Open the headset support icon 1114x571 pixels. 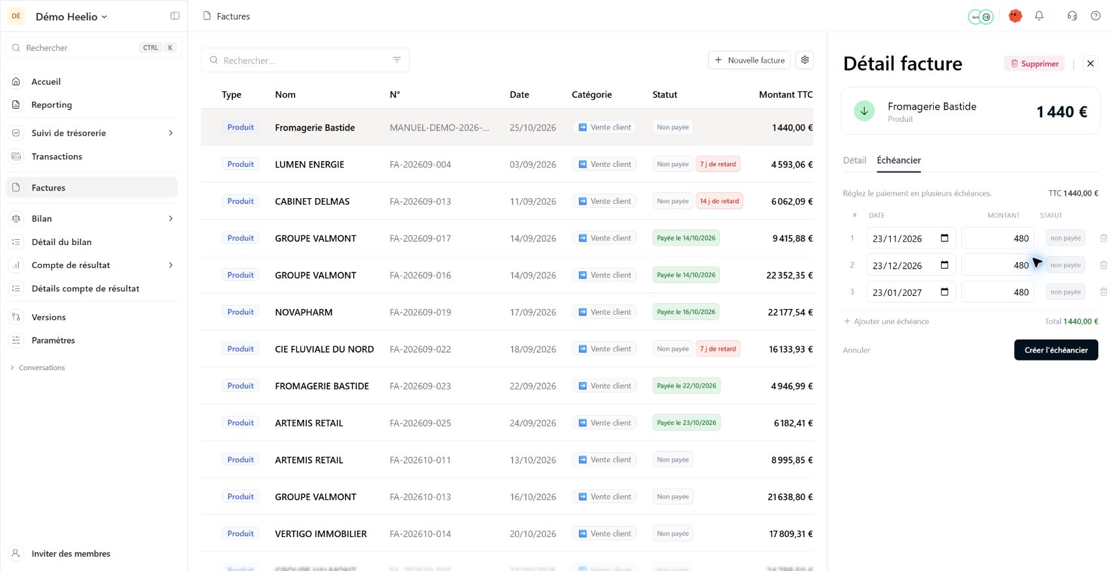click(x=1072, y=16)
